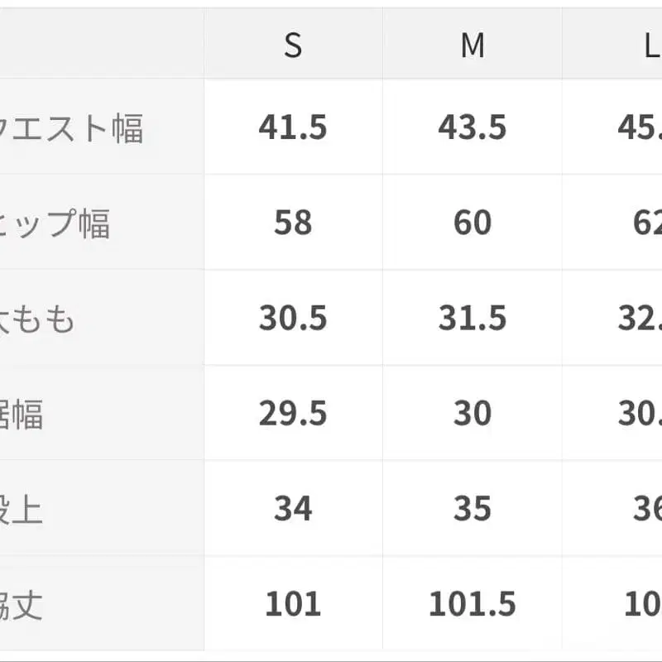
Task: Select hem width 29.5 for size S
Action: point(293,414)
